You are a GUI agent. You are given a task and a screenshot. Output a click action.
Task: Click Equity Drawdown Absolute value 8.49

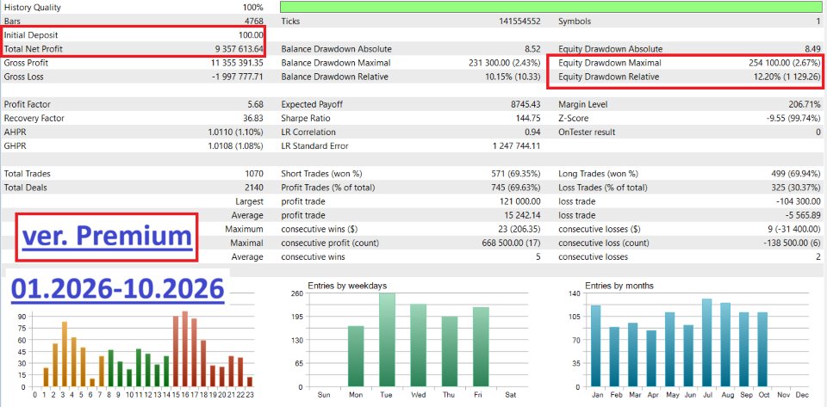point(812,49)
